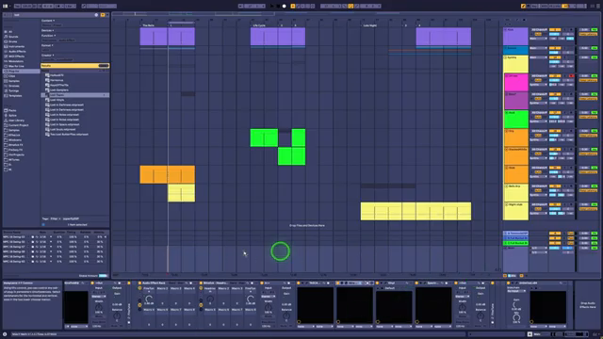Click the yellow Results header bar

click(74, 66)
